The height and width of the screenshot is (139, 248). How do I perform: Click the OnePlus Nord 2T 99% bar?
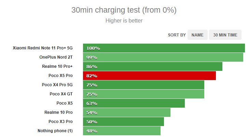pyautogui.click(x=163, y=57)
